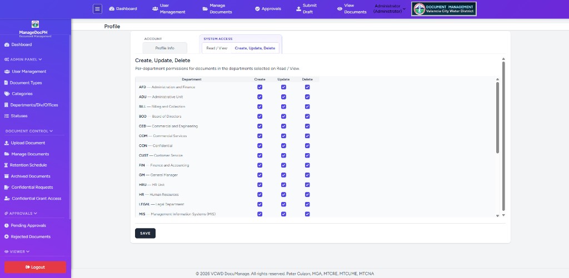Select the Create, Update, Delete tab
The width and height of the screenshot is (569, 278).
click(254, 48)
